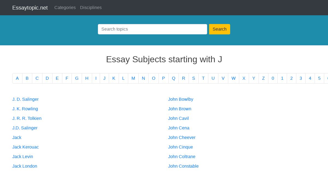View subjects starting with X
This screenshot has width=328, height=172.
tap(244, 78)
